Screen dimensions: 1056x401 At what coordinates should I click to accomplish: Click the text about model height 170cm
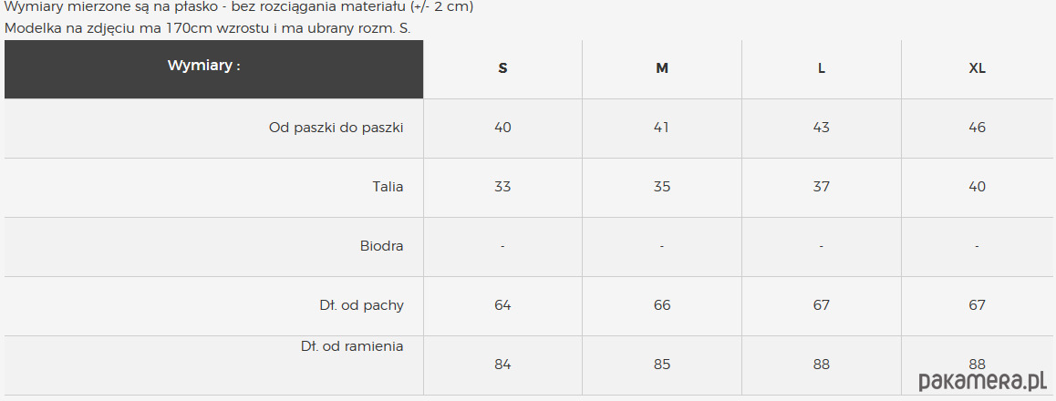pos(207,29)
